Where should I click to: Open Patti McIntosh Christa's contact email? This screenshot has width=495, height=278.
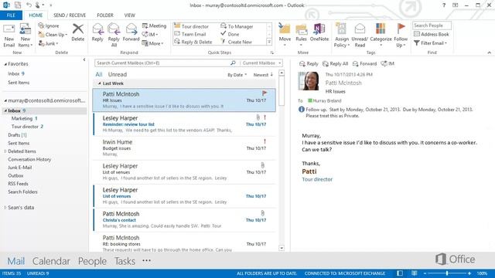point(185,220)
